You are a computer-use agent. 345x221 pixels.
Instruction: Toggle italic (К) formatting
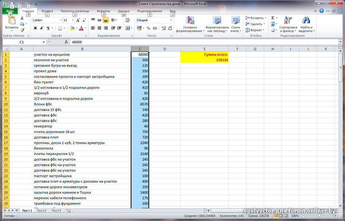(42, 28)
